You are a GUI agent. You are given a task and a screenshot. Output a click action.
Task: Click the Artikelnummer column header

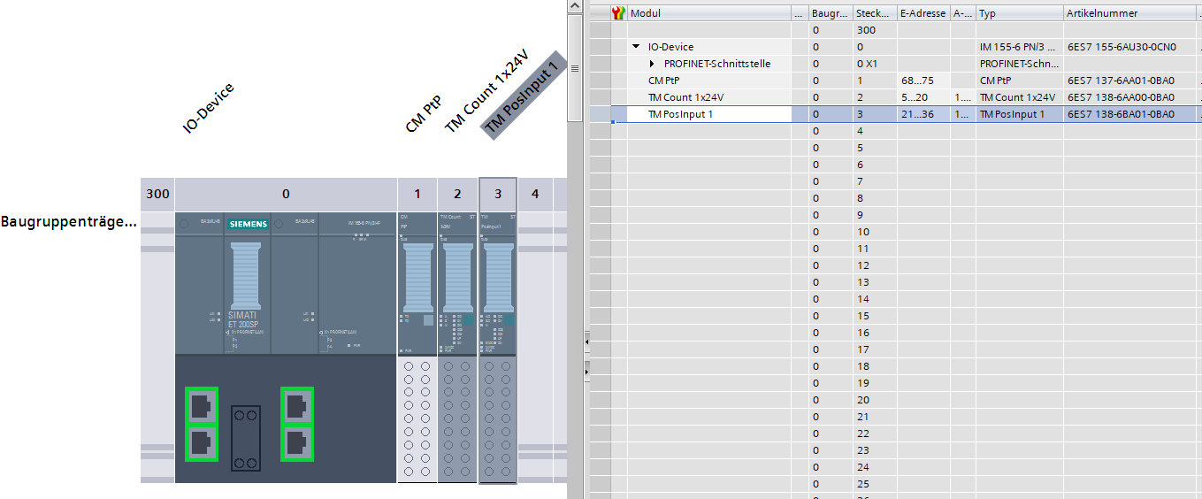click(x=1130, y=13)
